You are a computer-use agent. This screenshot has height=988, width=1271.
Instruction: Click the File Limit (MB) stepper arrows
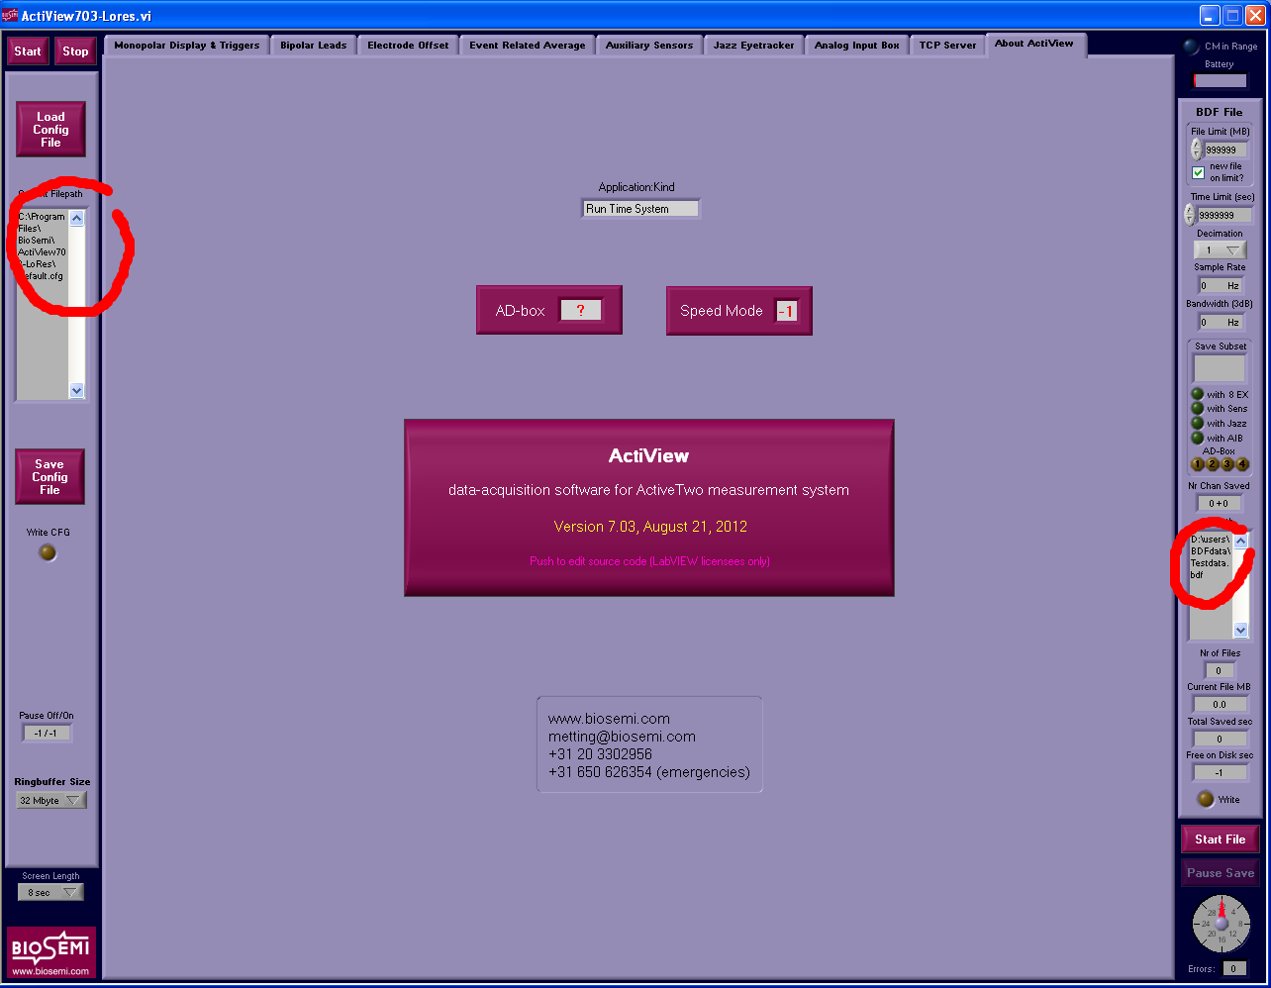(1196, 149)
